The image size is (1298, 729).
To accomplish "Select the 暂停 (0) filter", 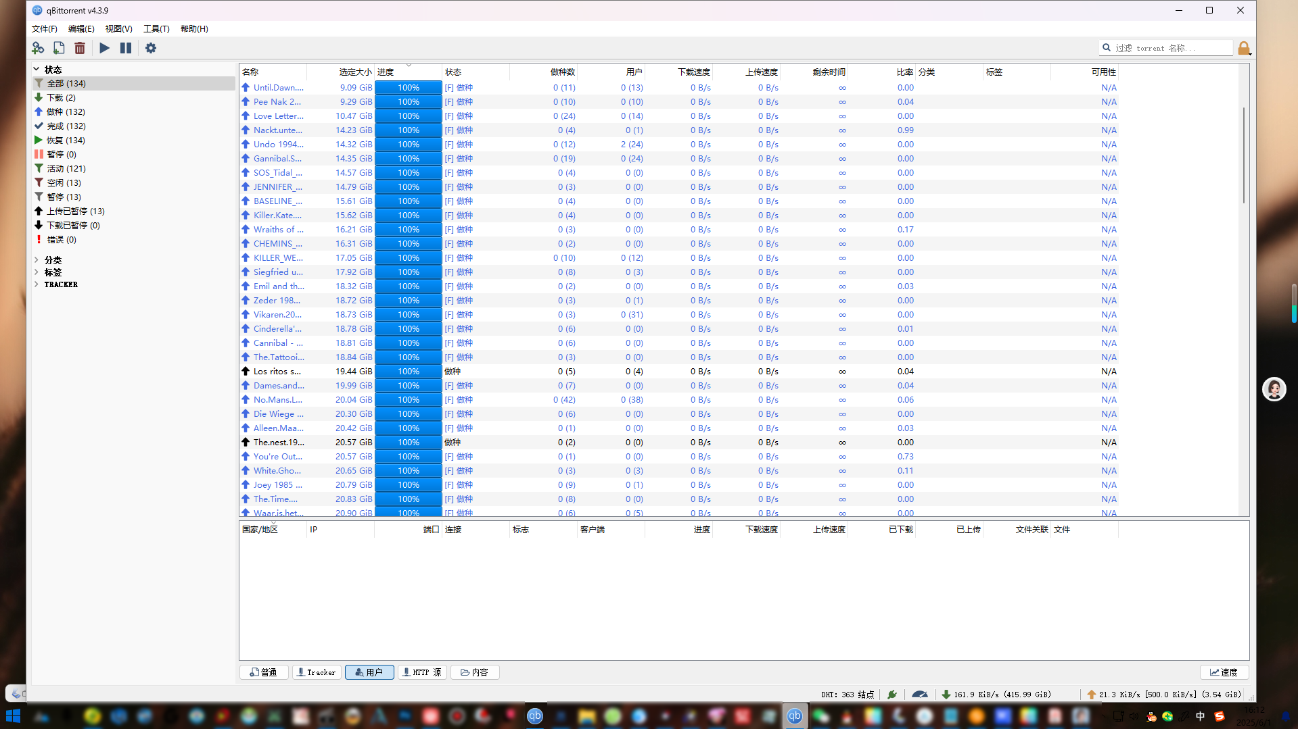I will point(134,154).
